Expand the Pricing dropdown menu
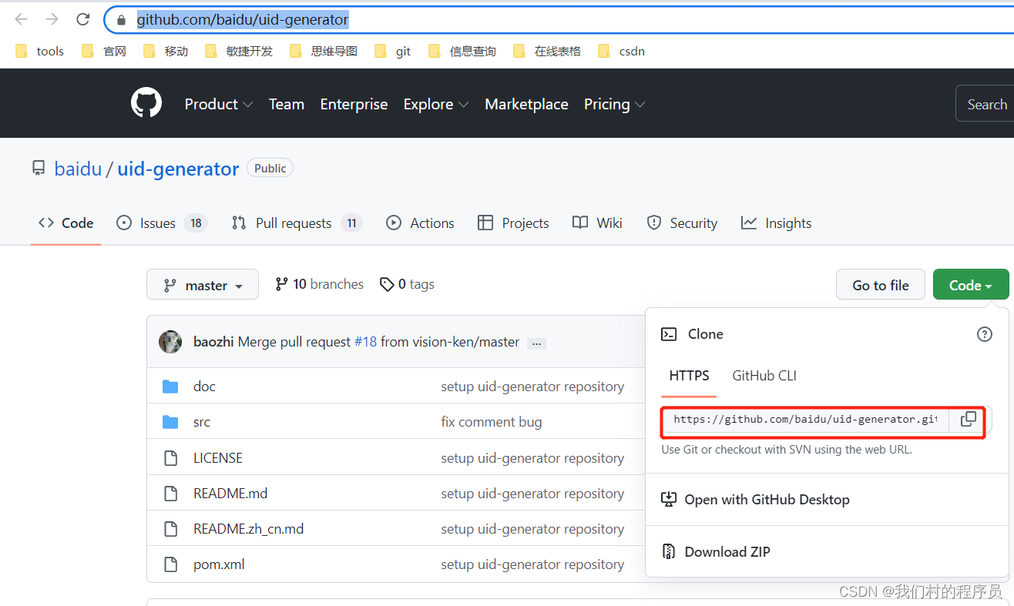The height and width of the screenshot is (606, 1014). coord(614,104)
